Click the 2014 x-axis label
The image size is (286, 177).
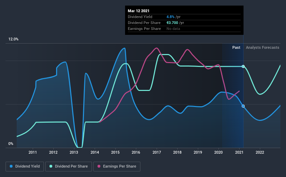(95, 152)
